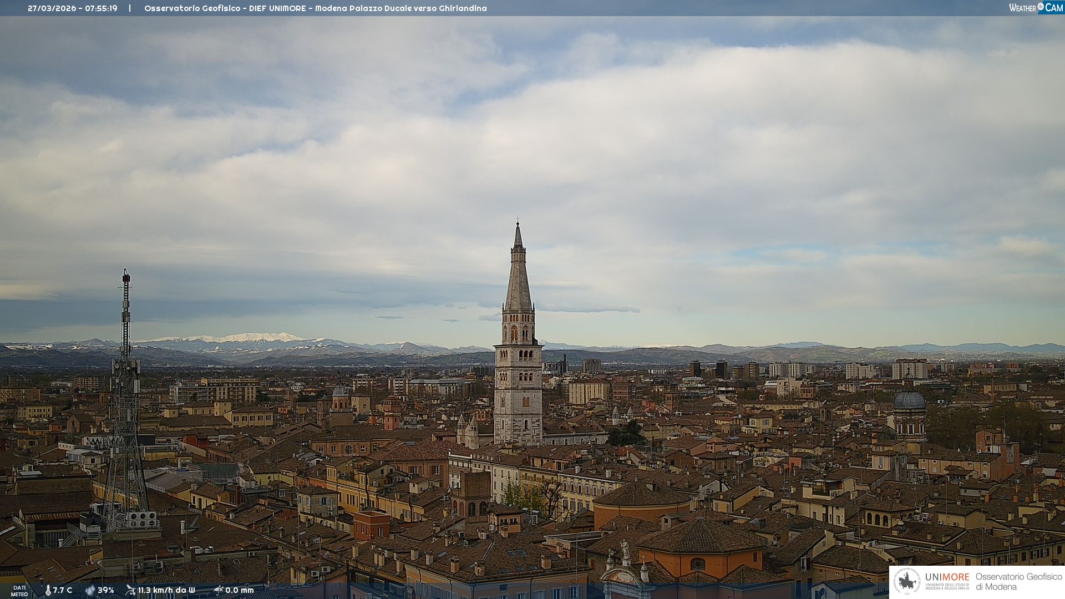1065x599 pixels.
Task: Click the Osservatorio Geofisico camera title text
Action: click(315, 8)
